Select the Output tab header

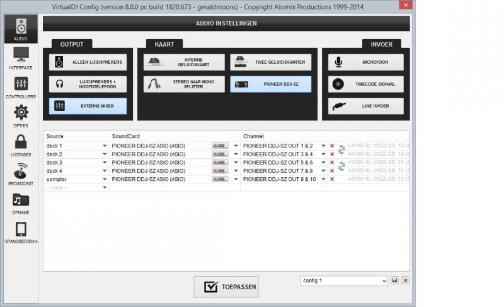coord(72,44)
